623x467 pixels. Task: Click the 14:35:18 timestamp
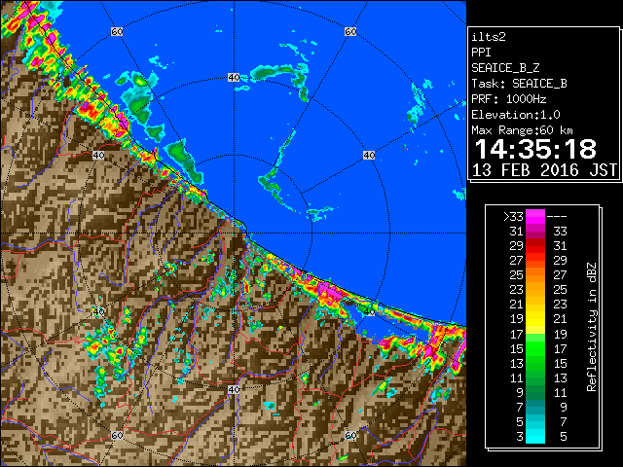point(535,149)
